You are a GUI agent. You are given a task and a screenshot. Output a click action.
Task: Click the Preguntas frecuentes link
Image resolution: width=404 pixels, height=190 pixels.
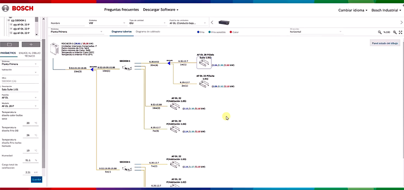[x=121, y=9]
